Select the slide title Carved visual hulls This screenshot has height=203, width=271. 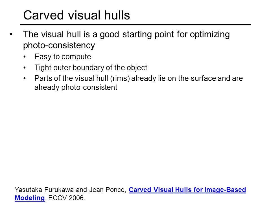point(77,15)
